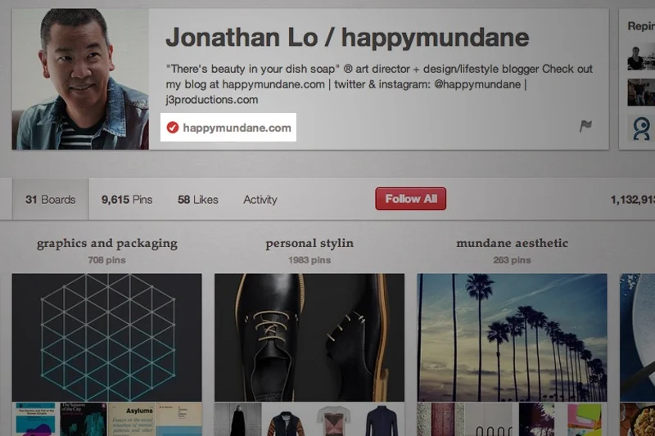Click the report flag icon
The width and height of the screenshot is (655, 436).
point(585,126)
